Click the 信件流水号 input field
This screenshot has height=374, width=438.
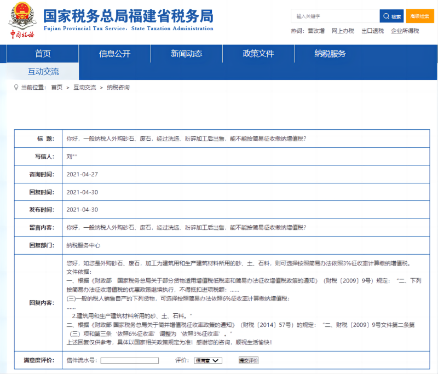pos(130,360)
